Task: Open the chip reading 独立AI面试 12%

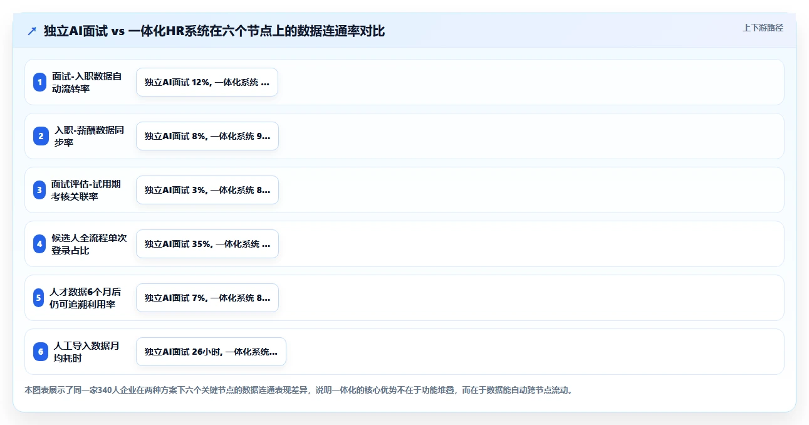Action: pyautogui.click(x=207, y=82)
